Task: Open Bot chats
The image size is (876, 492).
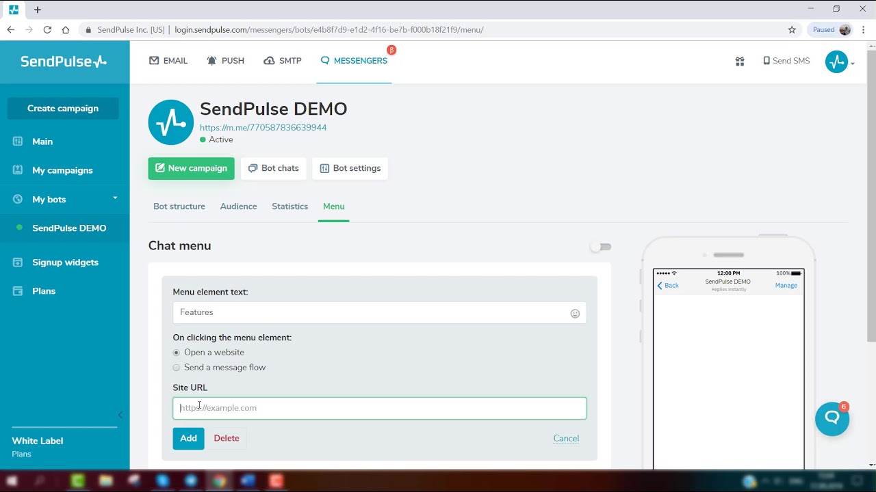Action: tap(274, 168)
